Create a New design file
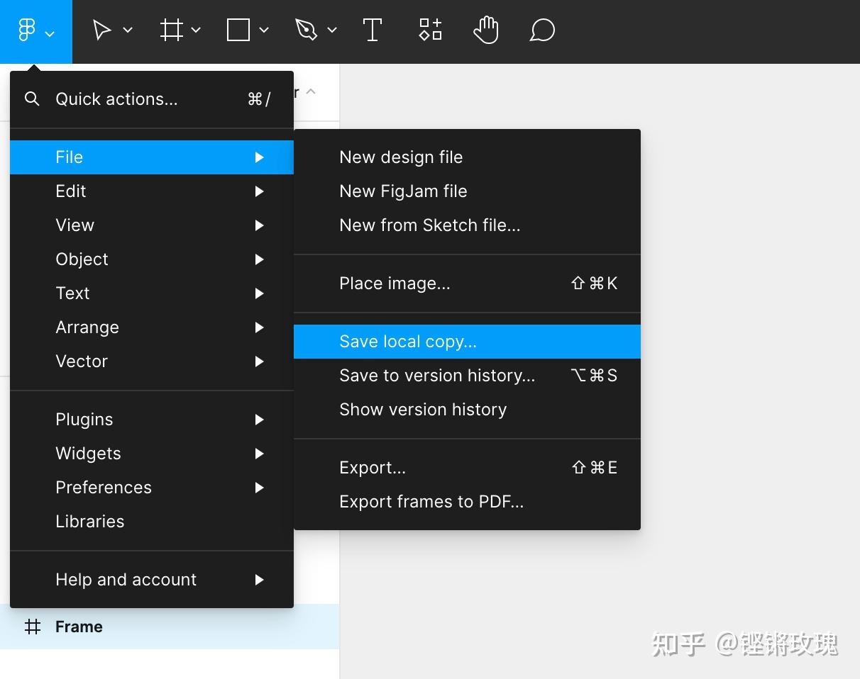The image size is (860, 679). pos(401,157)
